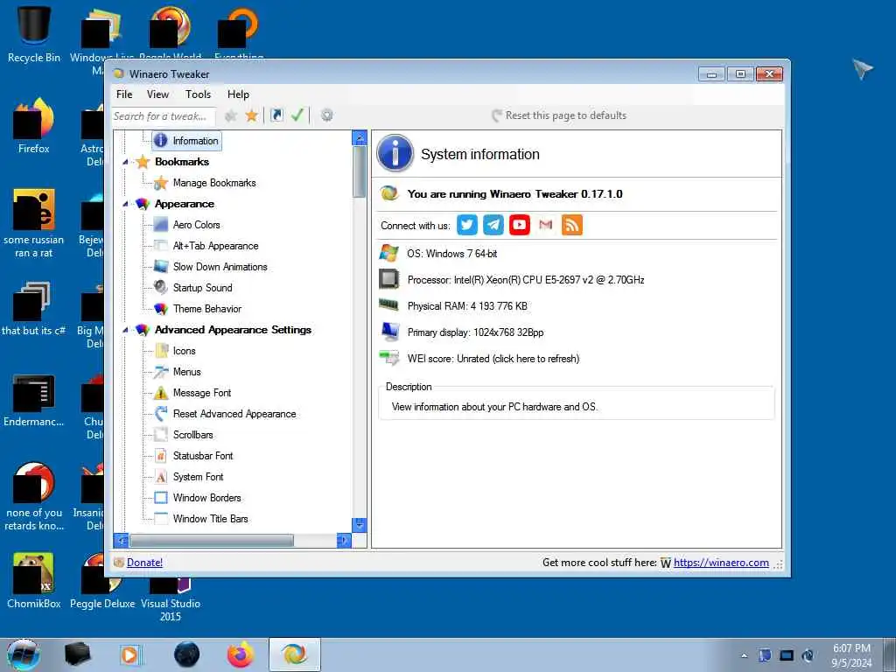
Task: Click the tree scrollbar down arrow
Action: tap(360, 525)
